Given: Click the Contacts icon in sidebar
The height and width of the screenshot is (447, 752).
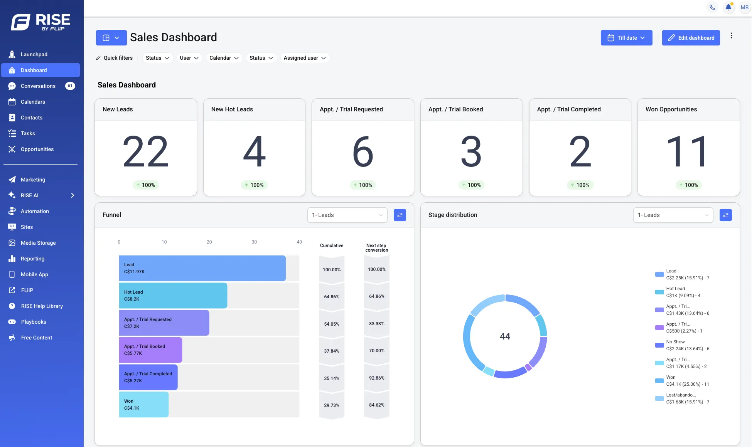Looking at the screenshot, I should 12,118.
